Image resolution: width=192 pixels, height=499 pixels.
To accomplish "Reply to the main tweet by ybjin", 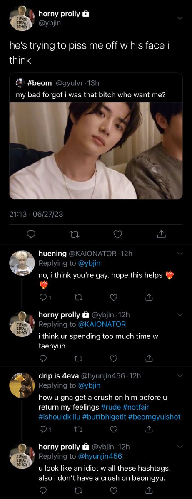I will 30,235.
